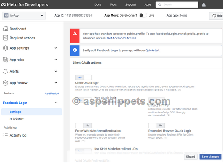This screenshot has height=163, width=223.
Task: Toggle Embedded Browser OAuth Login switch
Action: [156, 125]
